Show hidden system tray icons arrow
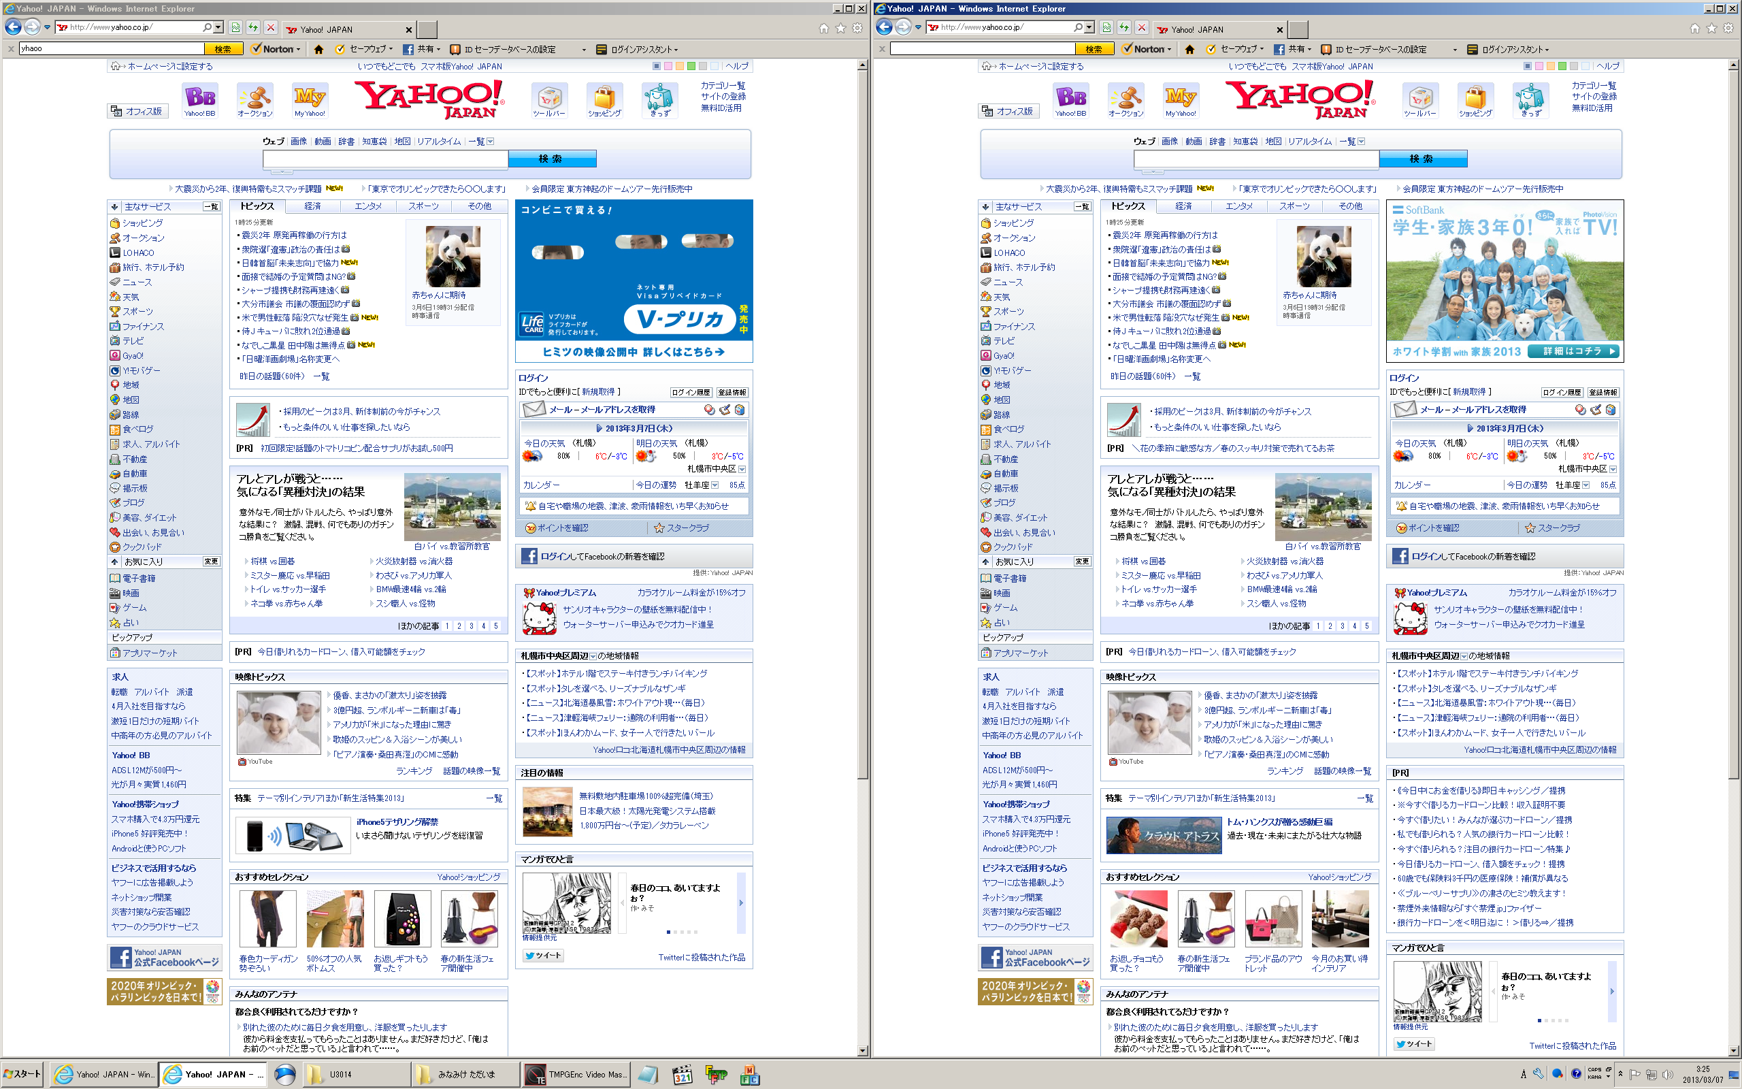Screen dimensions: 1742x1089 coord(1620,1074)
